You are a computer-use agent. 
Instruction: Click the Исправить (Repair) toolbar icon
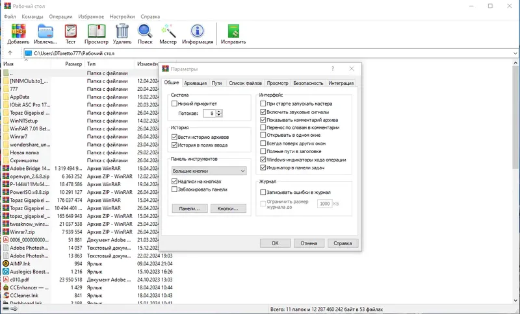click(x=233, y=30)
